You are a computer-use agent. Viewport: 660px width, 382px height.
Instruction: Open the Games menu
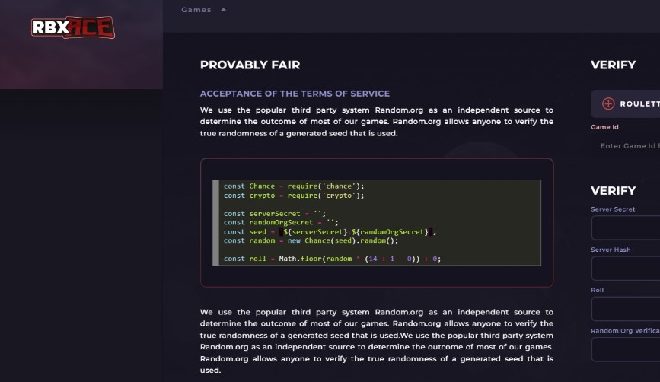click(x=196, y=10)
